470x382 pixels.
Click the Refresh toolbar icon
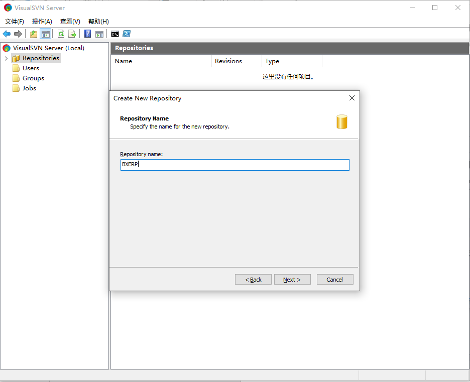[61, 34]
